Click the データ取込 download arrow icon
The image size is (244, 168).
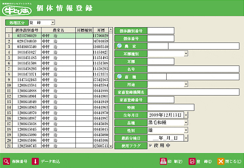35,161
